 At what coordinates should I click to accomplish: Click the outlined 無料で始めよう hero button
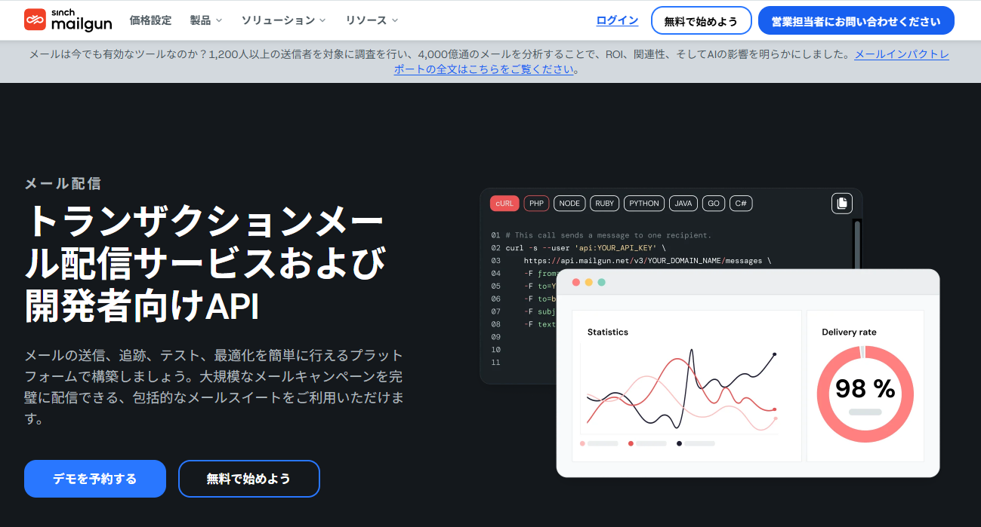(x=248, y=479)
